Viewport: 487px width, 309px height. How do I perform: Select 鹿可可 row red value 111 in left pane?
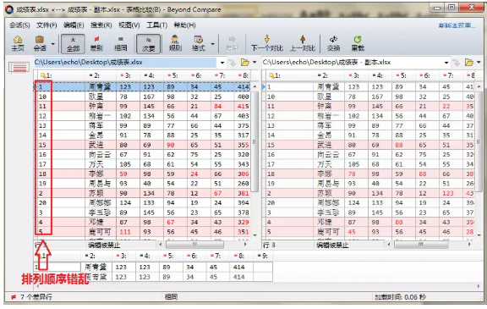[x=125, y=232]
